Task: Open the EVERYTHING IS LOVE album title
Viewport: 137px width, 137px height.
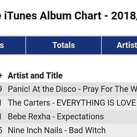Action: tap(96, 103)
